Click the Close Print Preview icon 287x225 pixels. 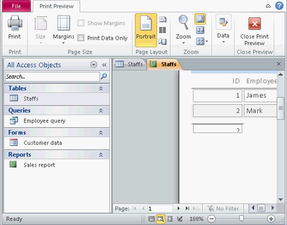point(254,30)
